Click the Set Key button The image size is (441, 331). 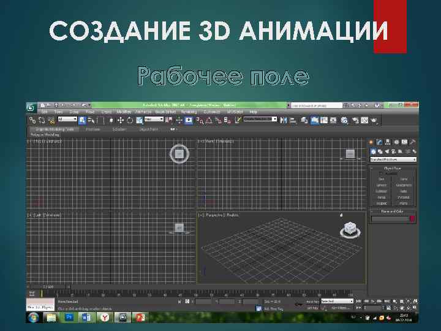click(312, 308)
